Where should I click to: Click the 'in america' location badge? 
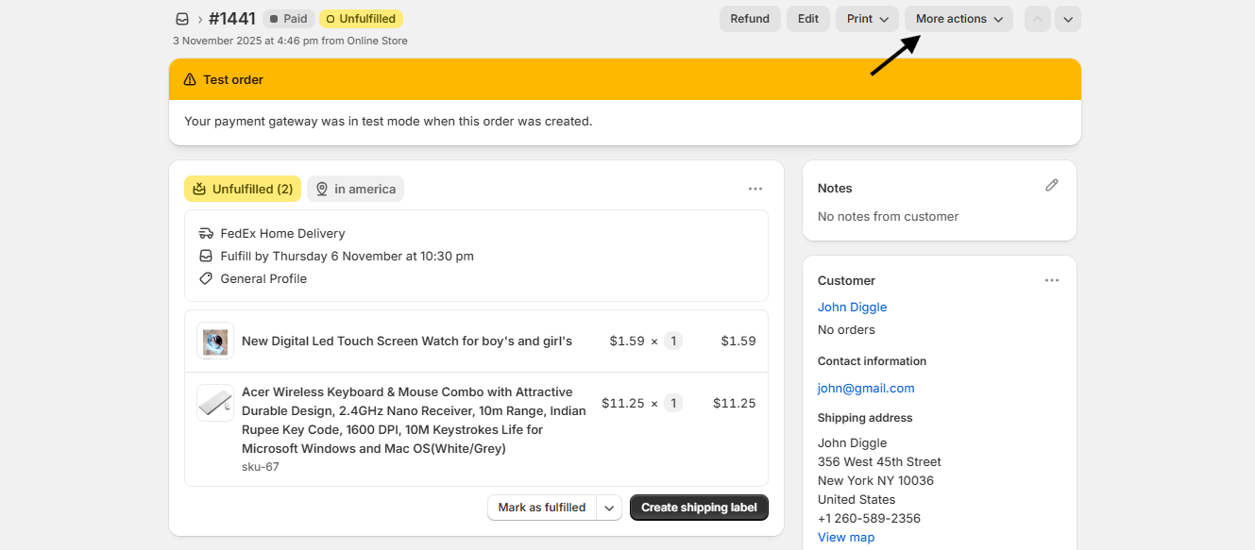click(355, 189)
